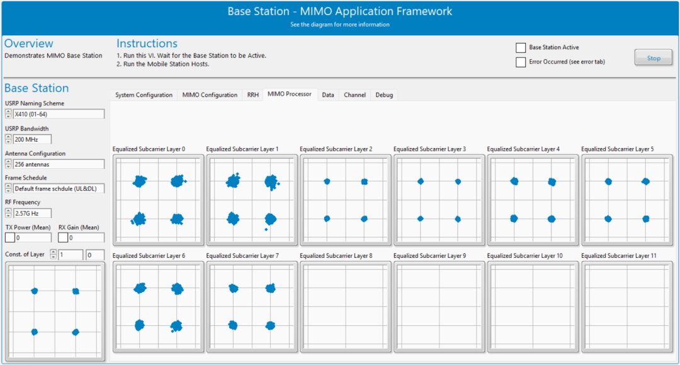Toggle the TX Power (Mean) checkbox
This screenshot has height=365, width=680.
pos(9,238)
